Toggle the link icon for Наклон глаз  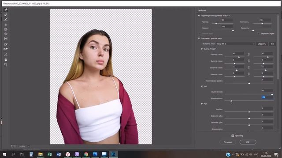tap(249, 74)
